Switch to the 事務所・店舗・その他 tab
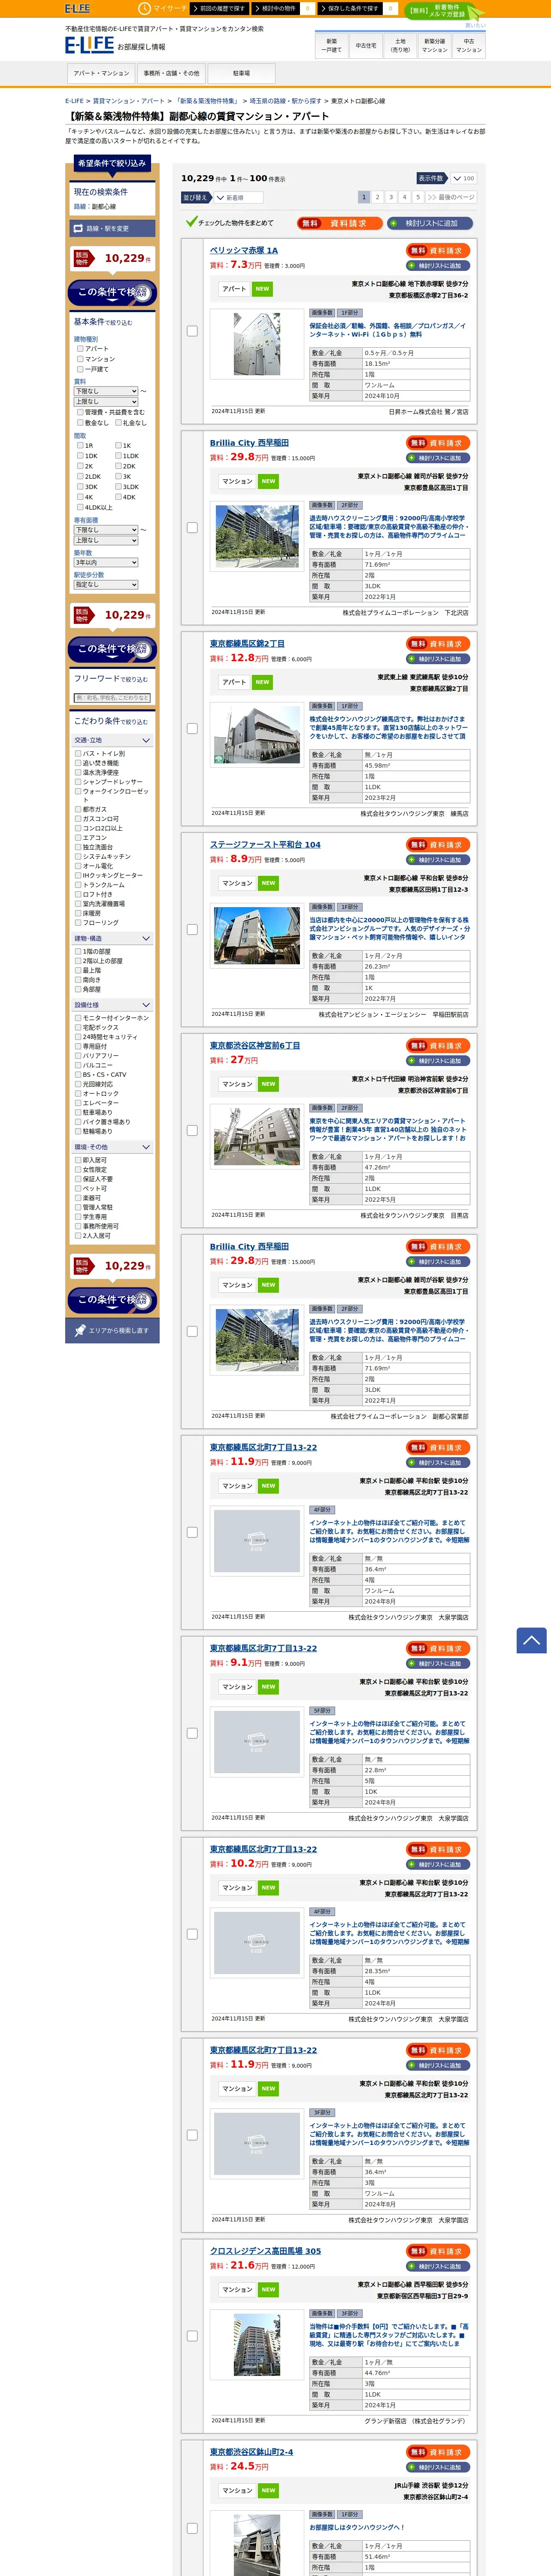Image resolution: width=551 pixels, height=2576 pixels. point(171,73)
